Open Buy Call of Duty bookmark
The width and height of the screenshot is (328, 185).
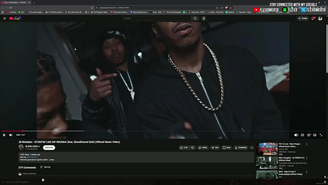[74, 12]
